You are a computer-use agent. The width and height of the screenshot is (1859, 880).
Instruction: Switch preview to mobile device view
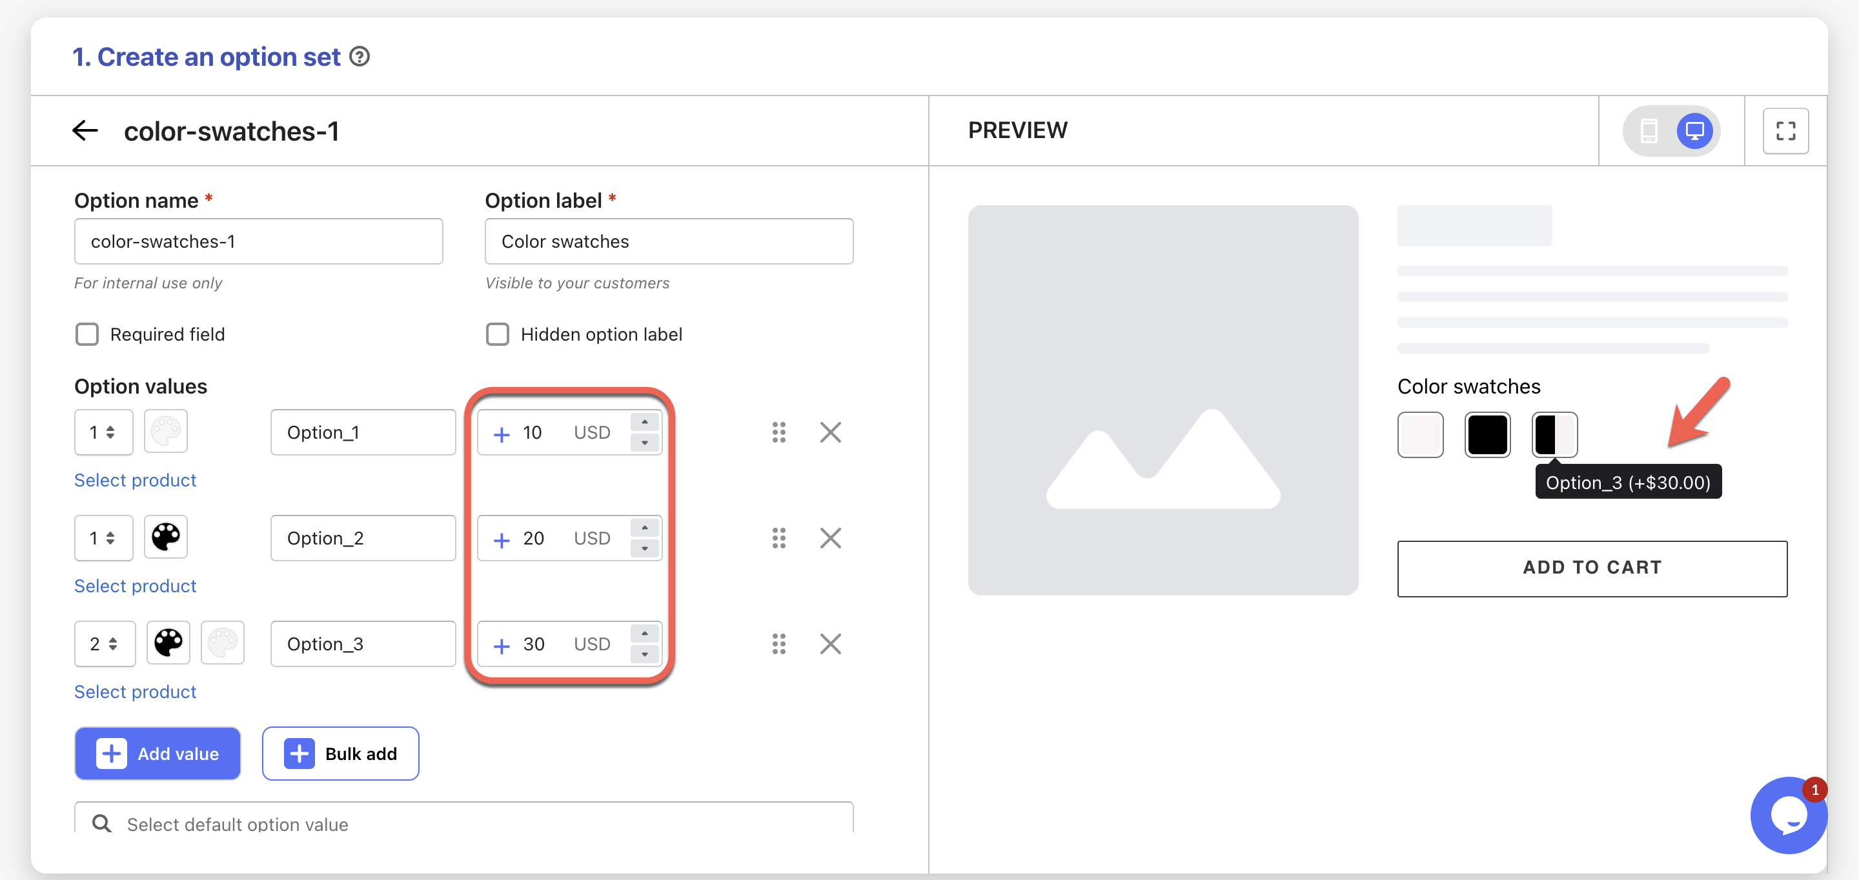pyautogui.click(x=1649, y=130)
